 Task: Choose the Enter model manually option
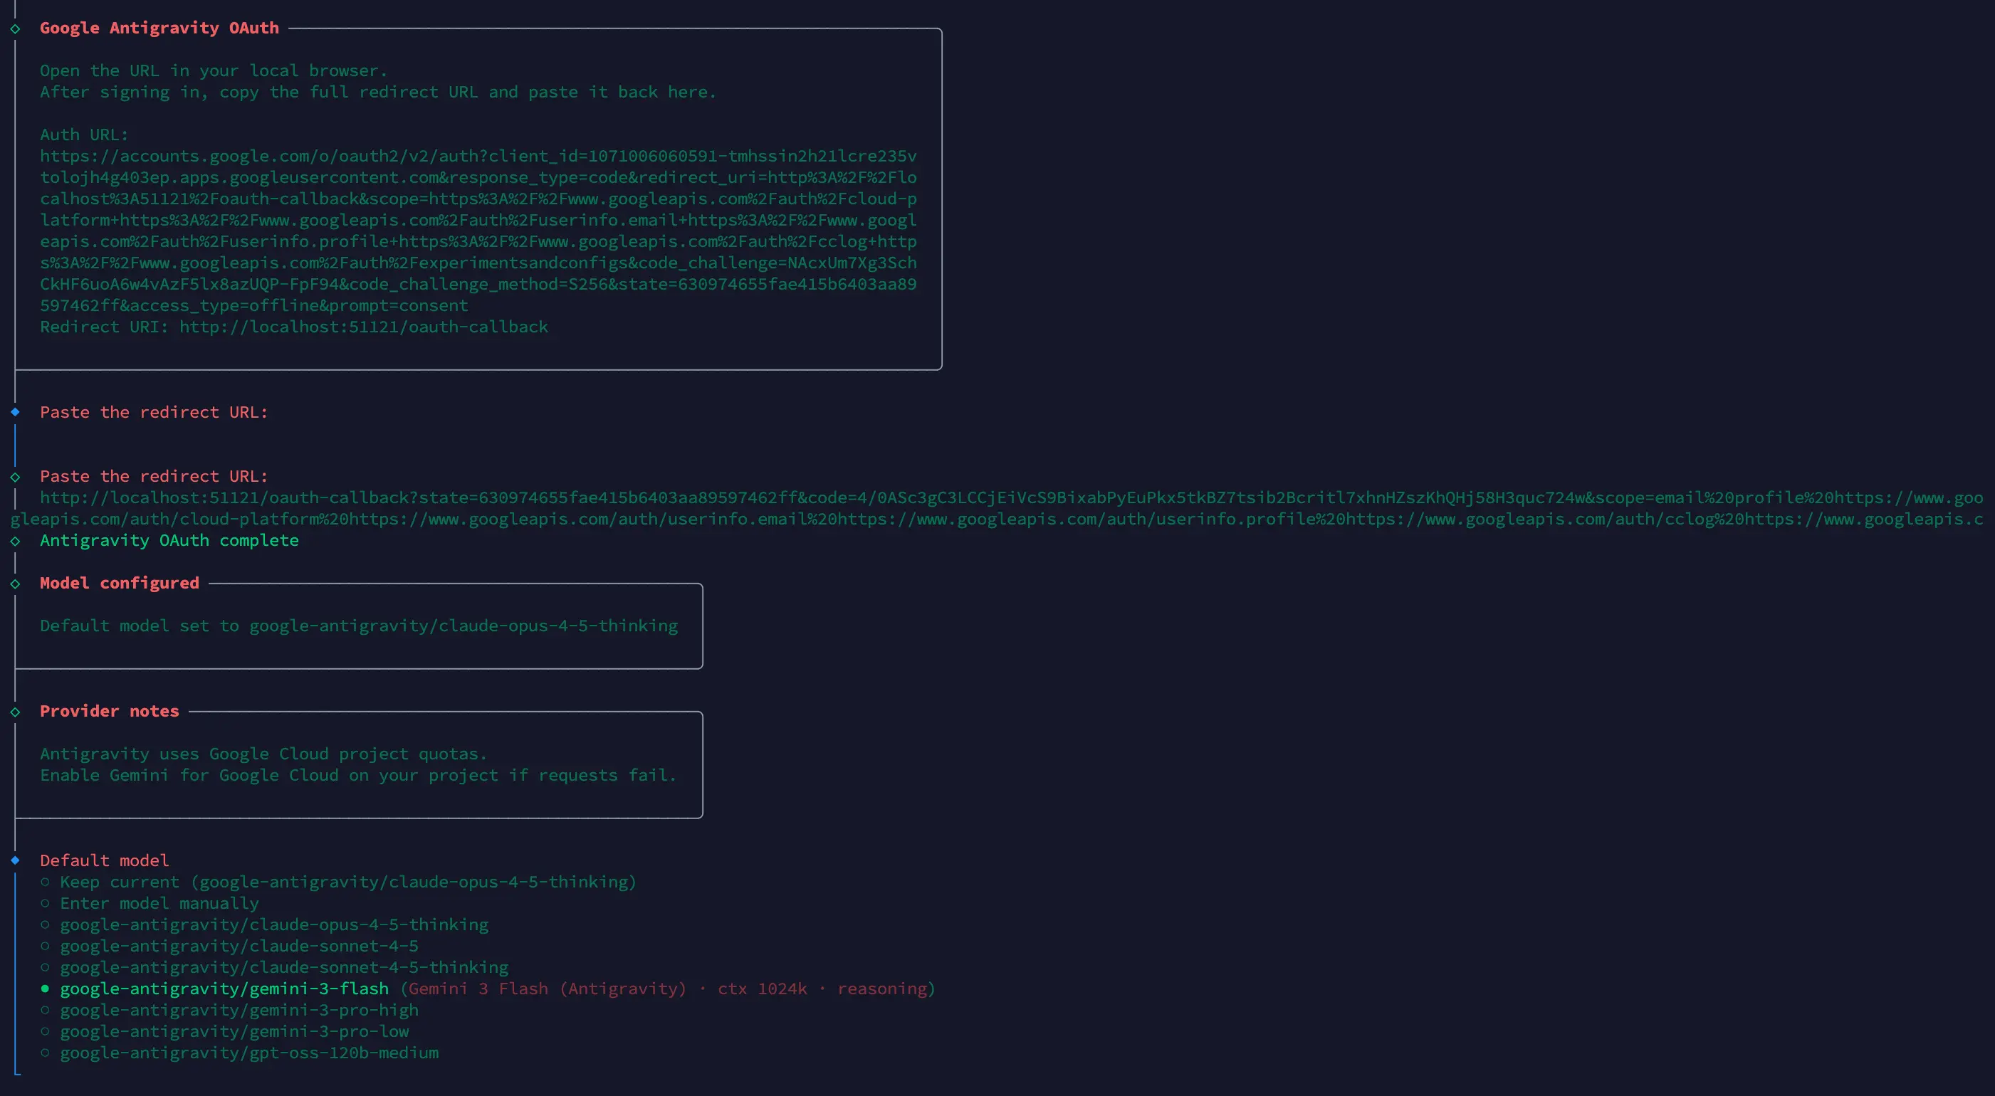(150, 903)
